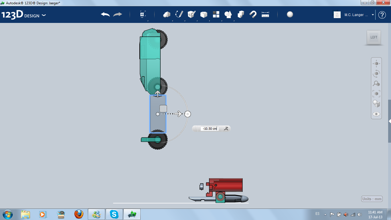The image size is (391, 220).
Task: Click the snap icon beside the distance field
Action: point(226,129)
